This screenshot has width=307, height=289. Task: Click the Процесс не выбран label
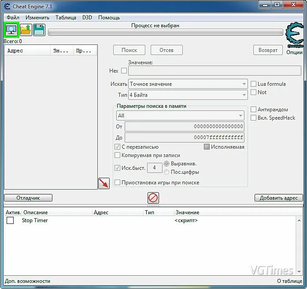tap(155, 26)
